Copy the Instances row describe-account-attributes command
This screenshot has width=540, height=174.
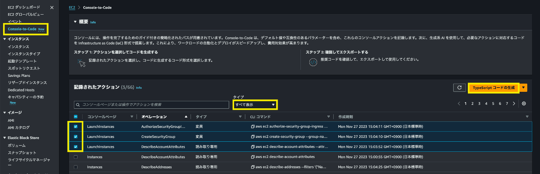click(252, 157)
